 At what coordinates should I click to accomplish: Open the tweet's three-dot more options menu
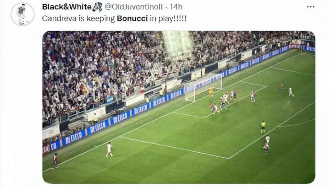[311, 7]
